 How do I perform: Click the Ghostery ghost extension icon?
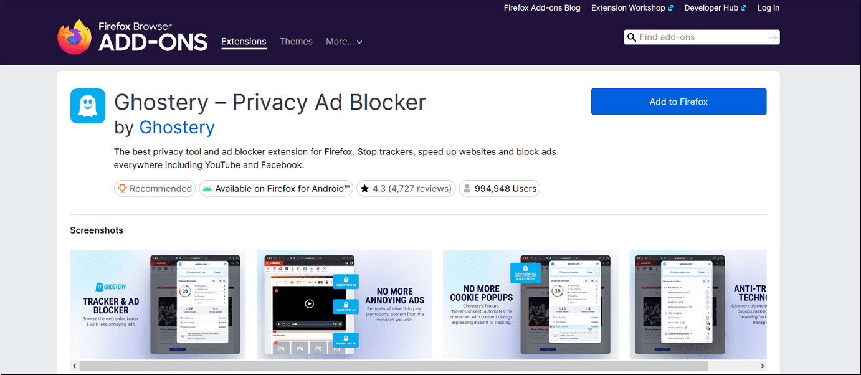tap(87, 106)
